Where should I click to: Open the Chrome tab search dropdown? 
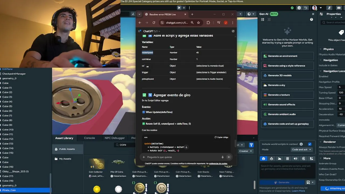point(139,14)
